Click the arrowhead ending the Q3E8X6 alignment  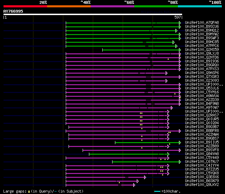(145, 178)
